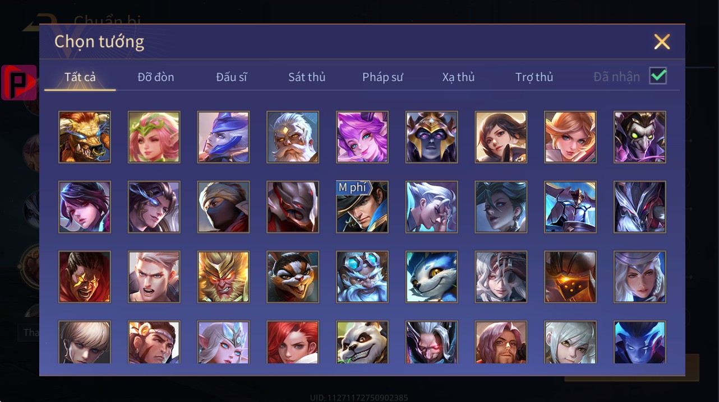Screen dimensions: 719x402
Task: Select the golden bull hero portrait
Action: [x=85, y=137]
